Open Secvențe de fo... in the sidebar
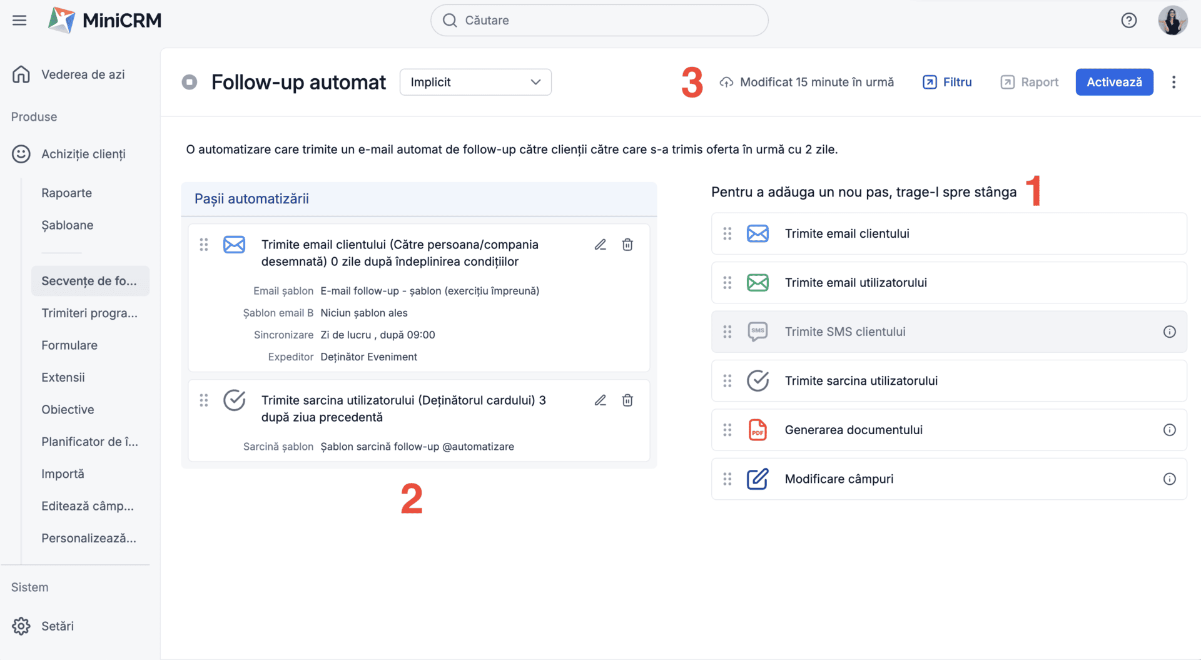 [90, 281]
